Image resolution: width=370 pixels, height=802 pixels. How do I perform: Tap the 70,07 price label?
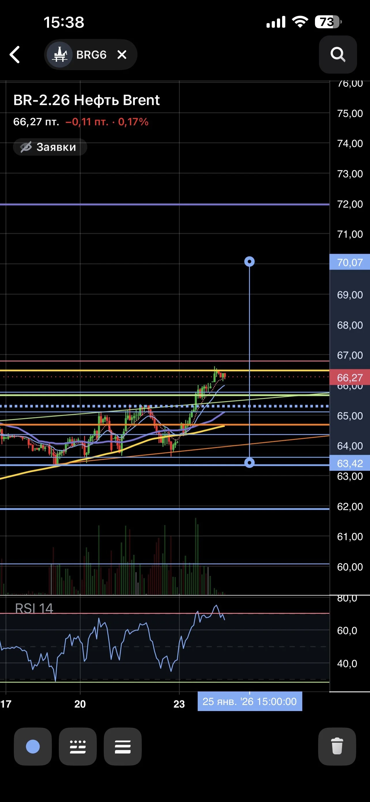click(x=350, y=262)
